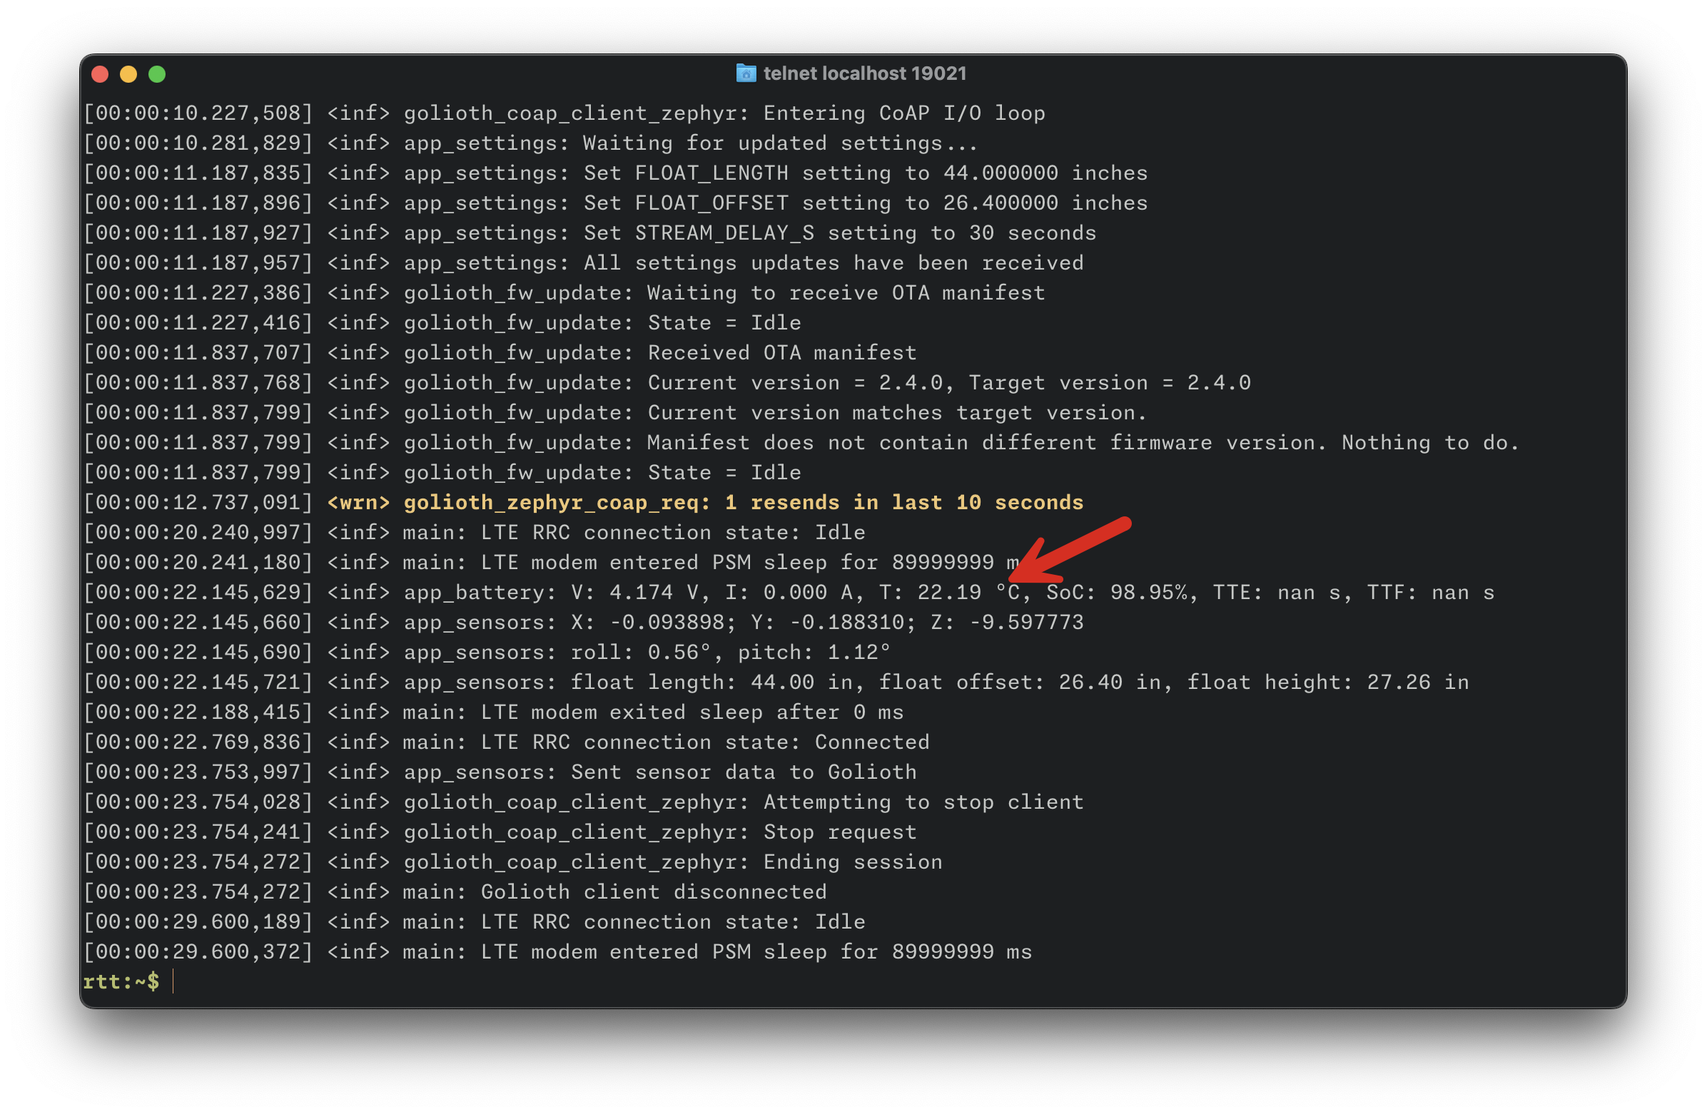The height and width of the screenshot is (1114, 1707).
Task: Click the rtt:~$ prompt input line
Action: pyautogui.click(x=854, y=982)
